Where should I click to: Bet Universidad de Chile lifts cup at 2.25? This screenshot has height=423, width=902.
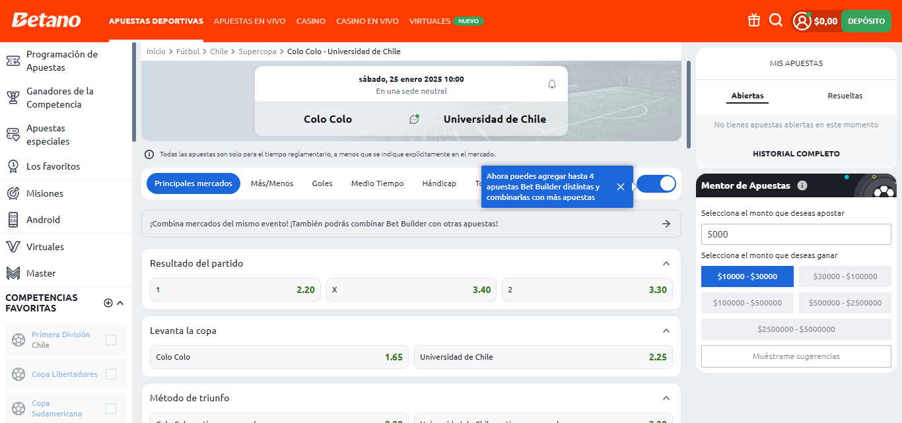543,357
